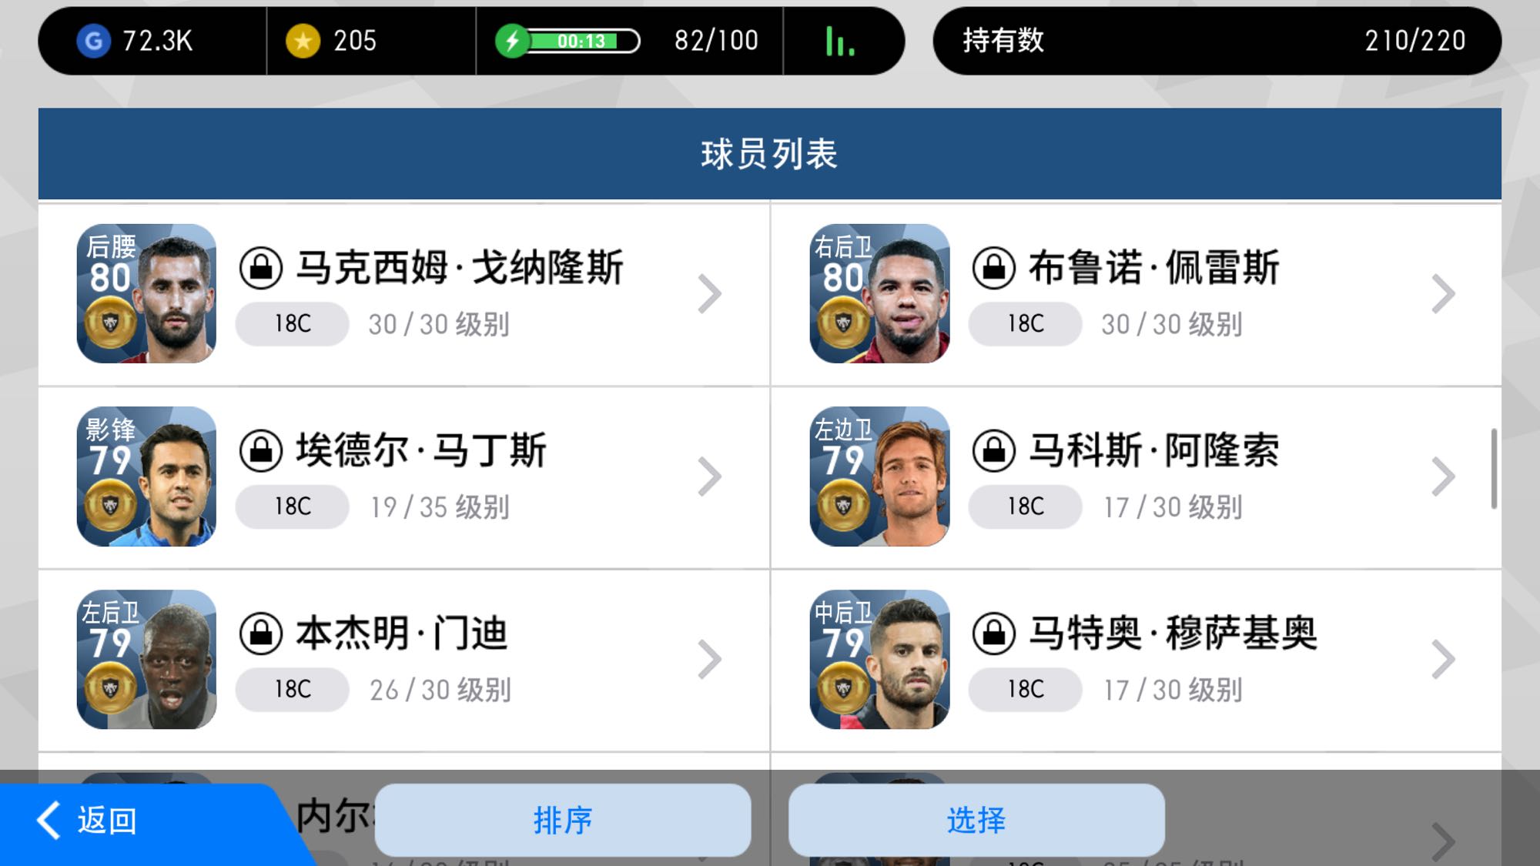The image size is (1540, 866).
Task: Toggle the lock icon for 本杰明·门迪
Action: pos(261,634)
